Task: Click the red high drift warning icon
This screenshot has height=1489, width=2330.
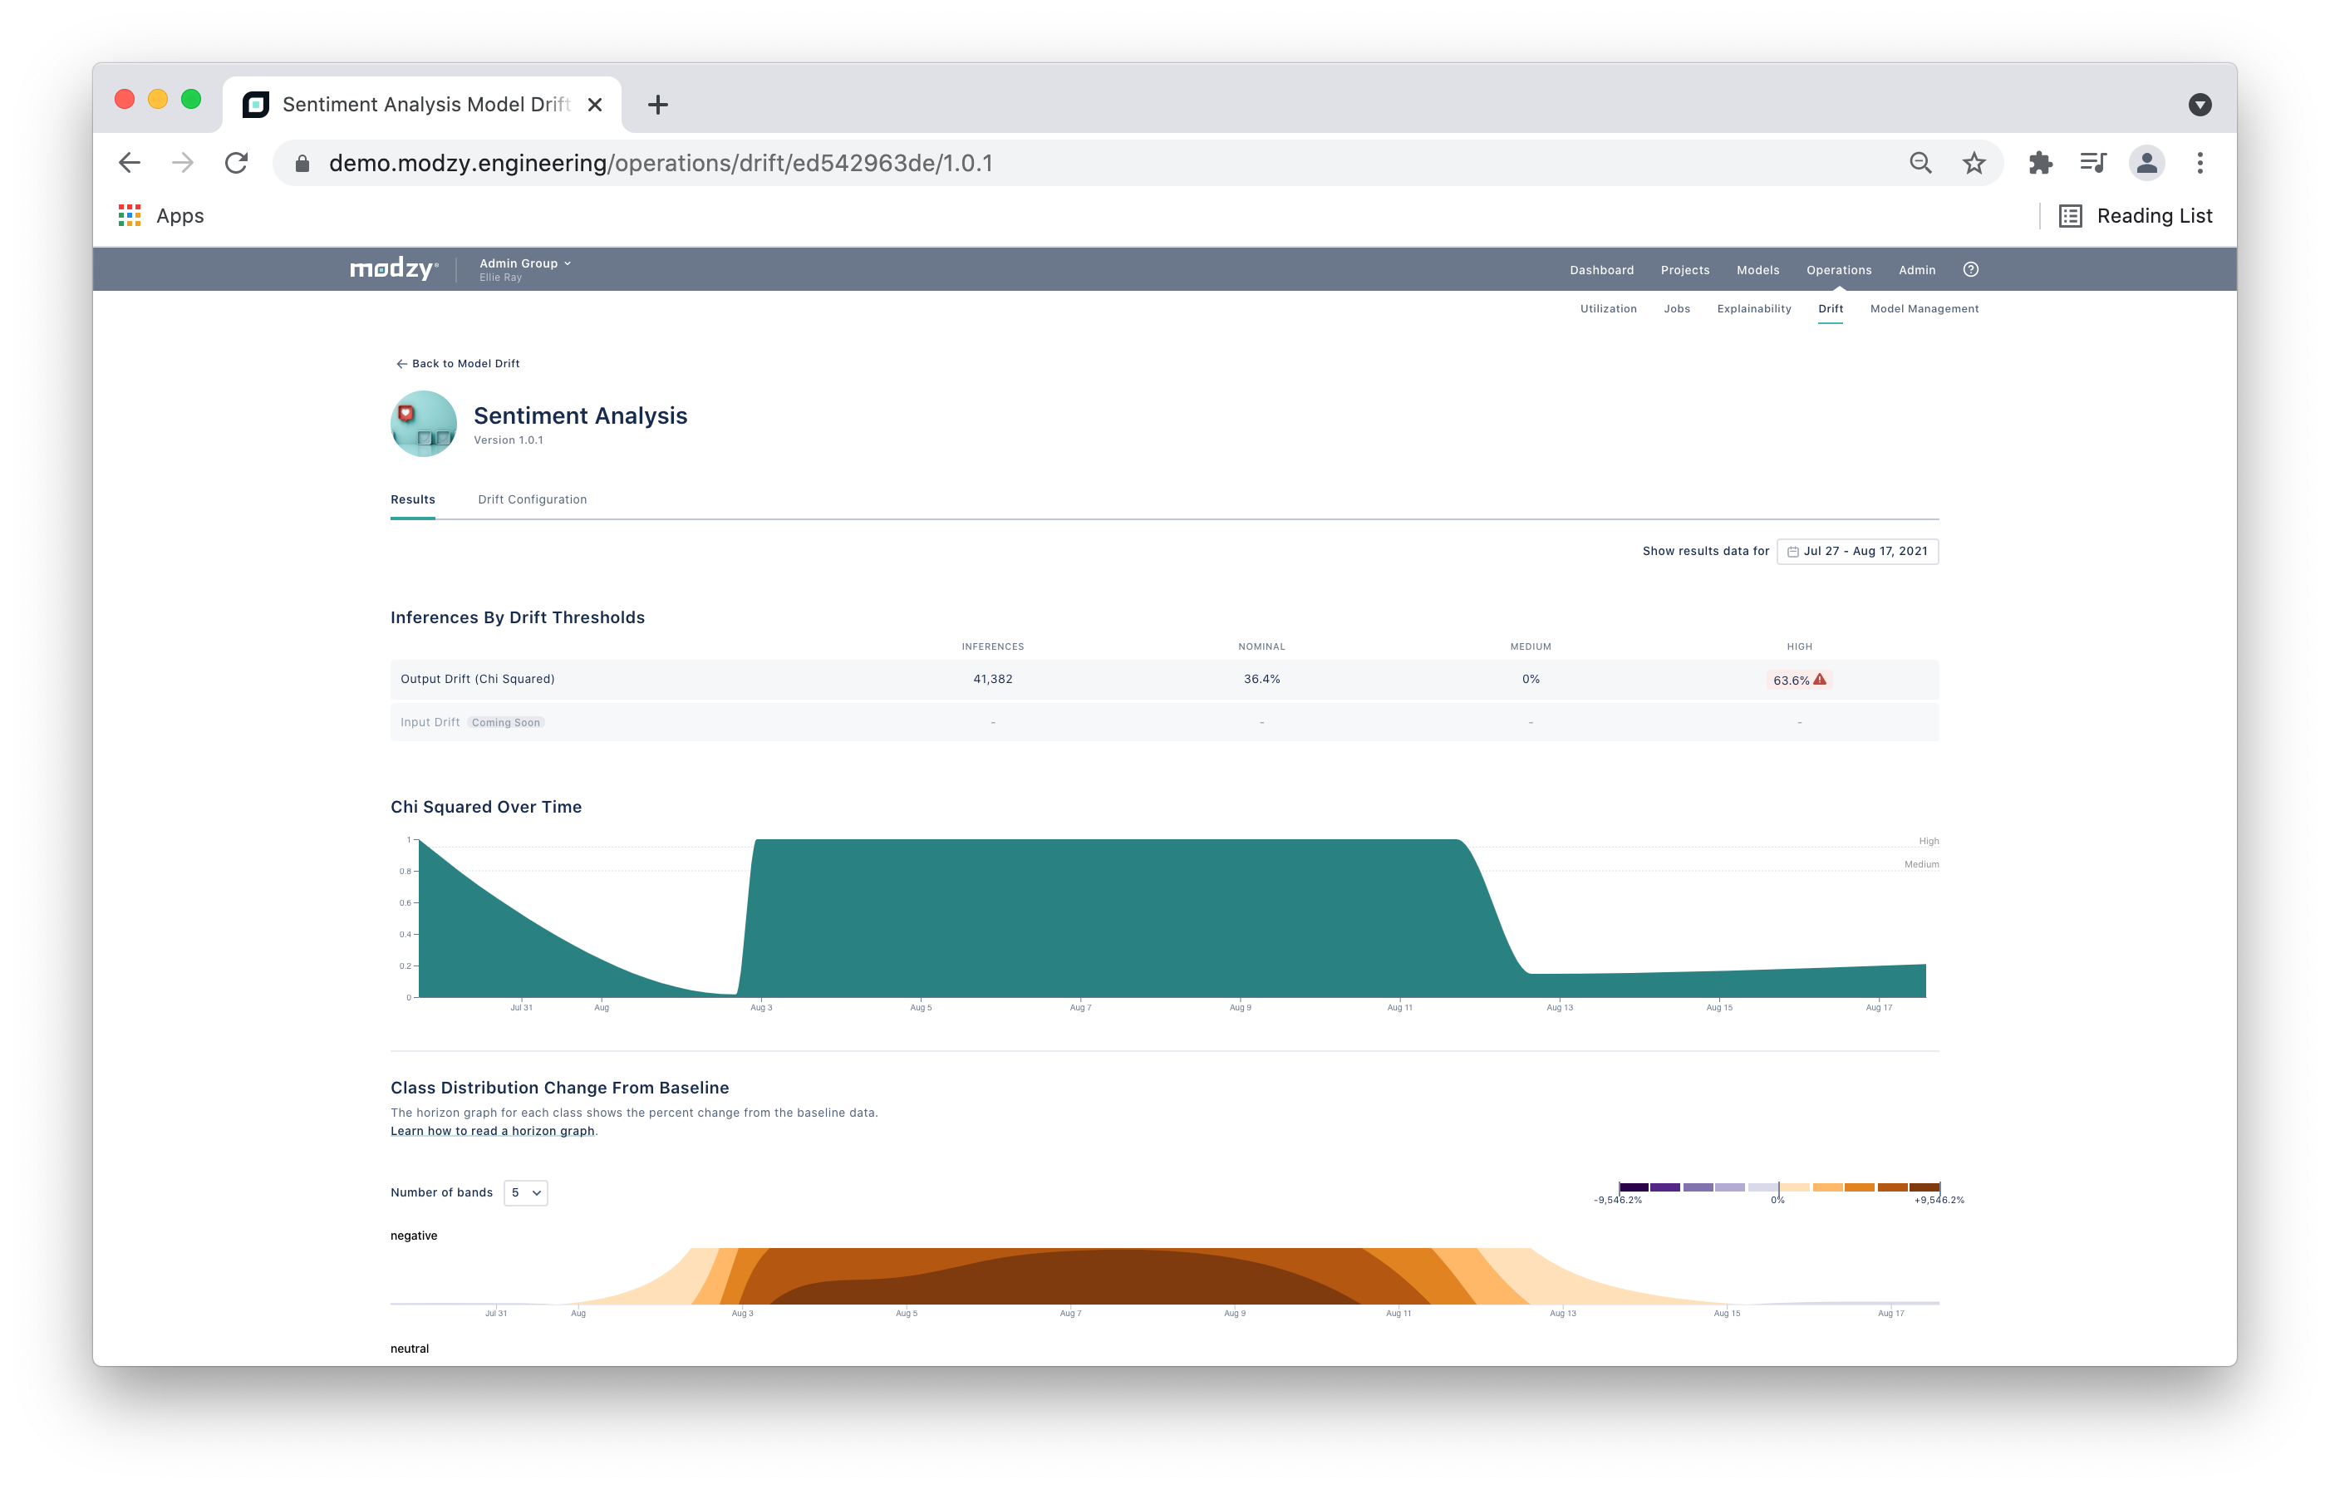Action: (x=1819, y=679)
